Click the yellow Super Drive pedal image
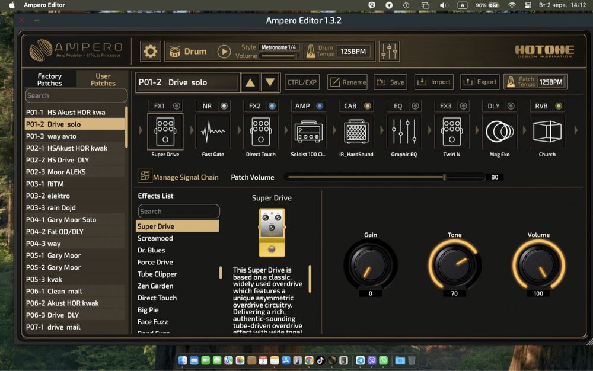The height and width of the screenshot is (371, 593). click(x=272, y=233)
